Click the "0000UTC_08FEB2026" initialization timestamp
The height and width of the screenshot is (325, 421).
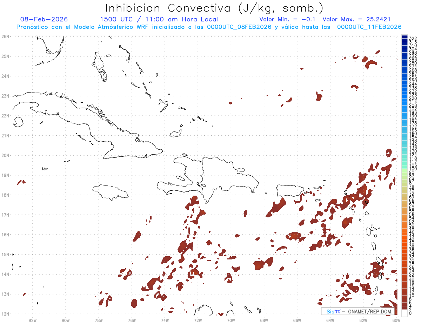point(239,27)
